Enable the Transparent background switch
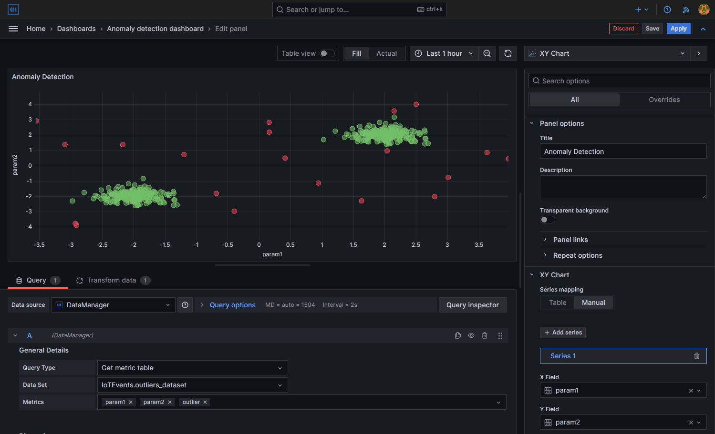Screen dimensions: 715x434 coord(547,220)
